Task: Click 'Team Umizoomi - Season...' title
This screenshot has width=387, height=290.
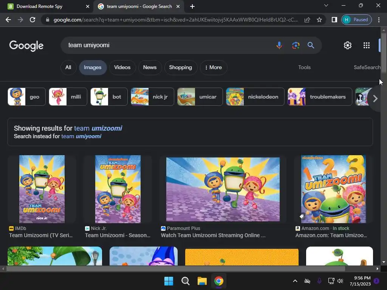Action: point(118,235)
